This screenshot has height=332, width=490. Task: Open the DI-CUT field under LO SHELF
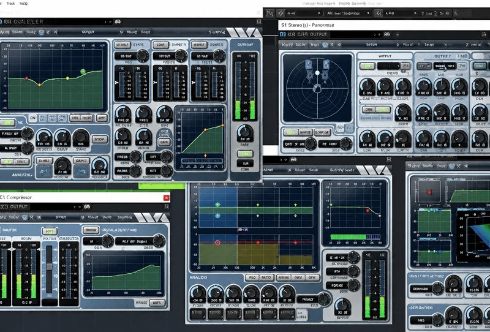[x=126, y=56]
